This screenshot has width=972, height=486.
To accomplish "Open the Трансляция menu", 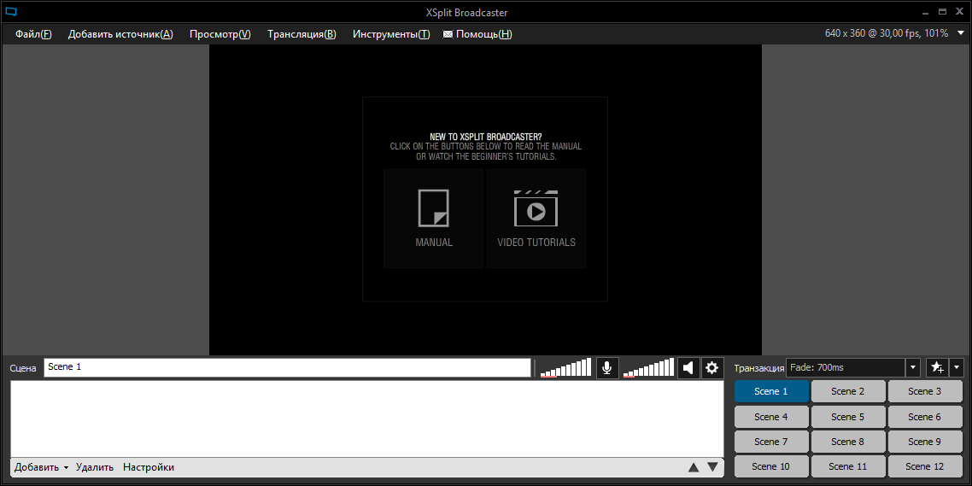I will pyautogui.click(x=302, y=34).
